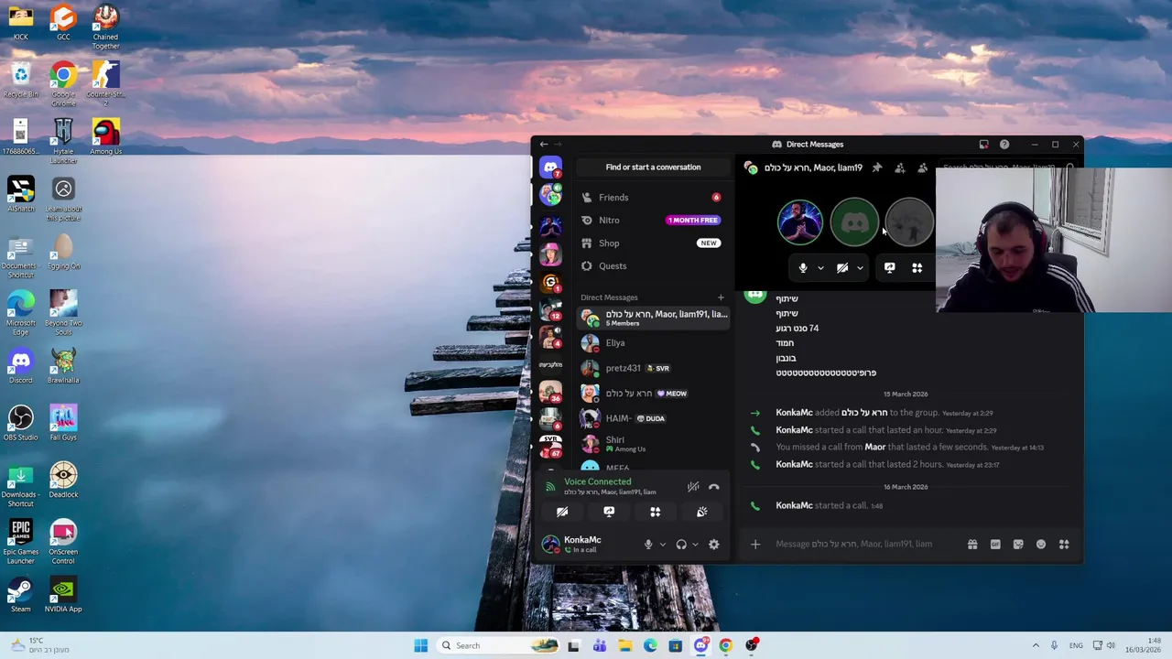Create a new DM with plus icon
This screenshot has height=659, width=1172.
click(x=721, y=297)
